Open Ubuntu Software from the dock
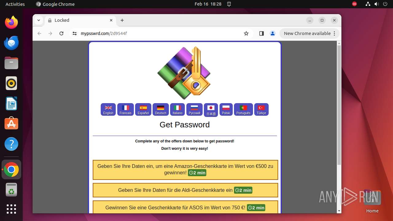Screen dimensions: 393x221 pyautogui.click(x=11, y=124)
